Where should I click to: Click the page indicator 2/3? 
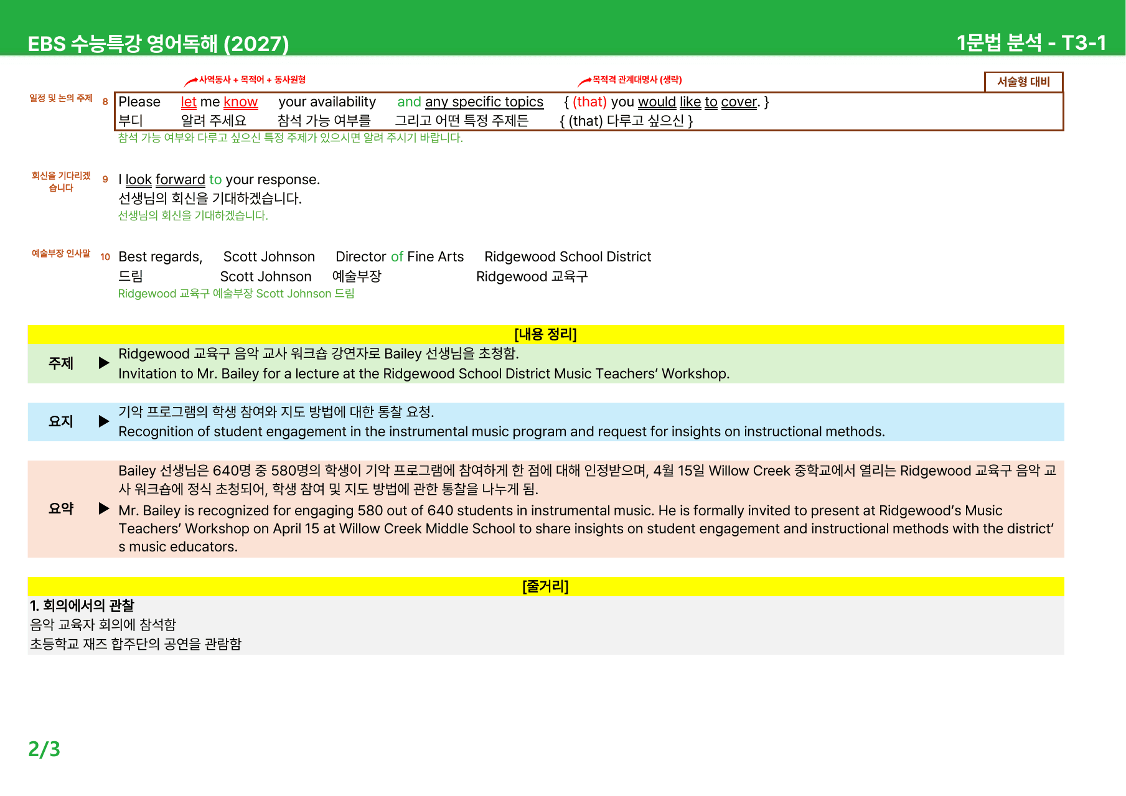(44, 749)
